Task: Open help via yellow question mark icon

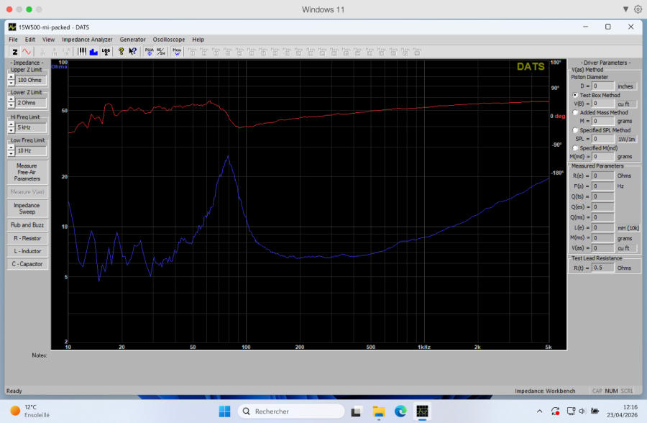Action: pyautogui.click(x=121, y=52)
